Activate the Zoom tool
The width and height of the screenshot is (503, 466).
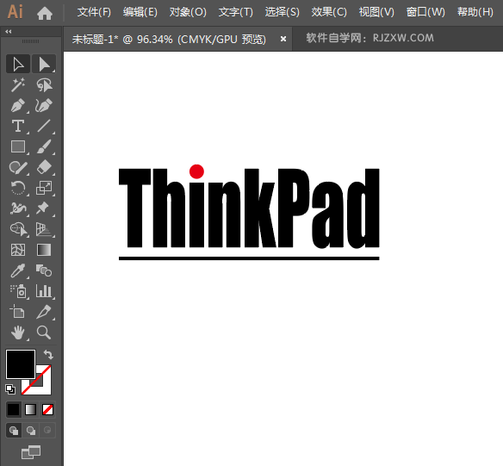tap(44, 332)
